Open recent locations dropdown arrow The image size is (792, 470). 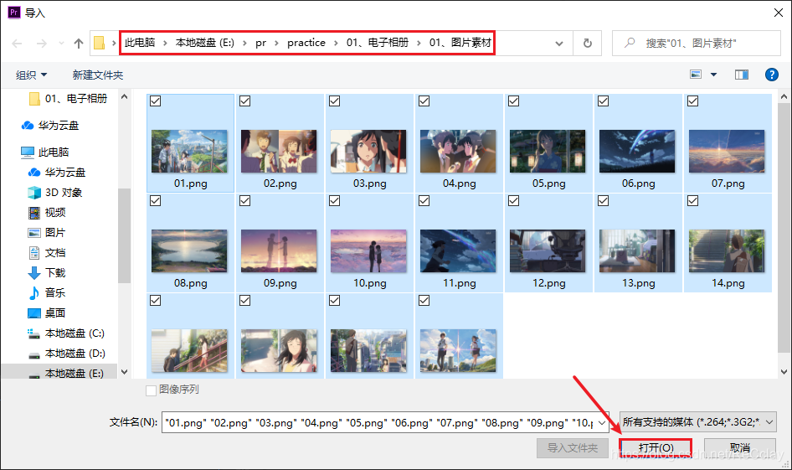point(62,44)
